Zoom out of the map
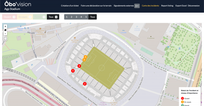This screenshot has width=204, height=106. 5,34
